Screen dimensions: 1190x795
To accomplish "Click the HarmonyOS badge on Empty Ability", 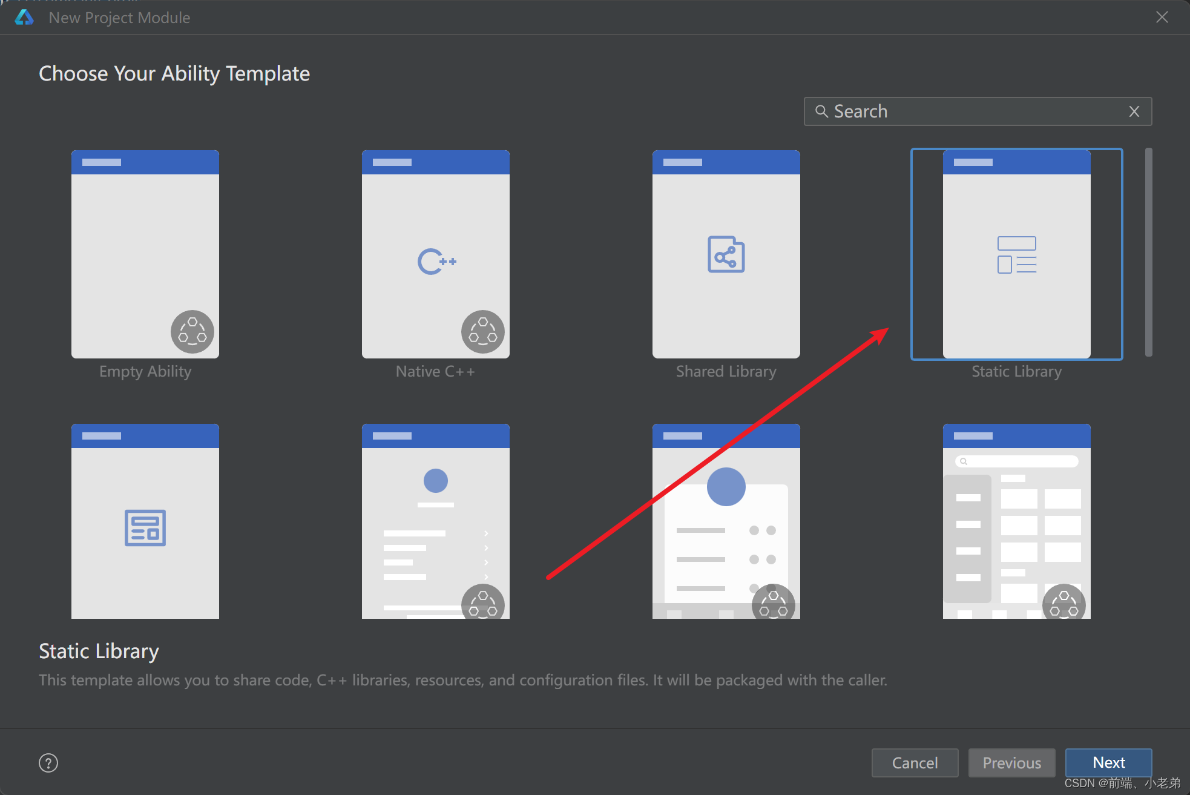I will (192, 332).
